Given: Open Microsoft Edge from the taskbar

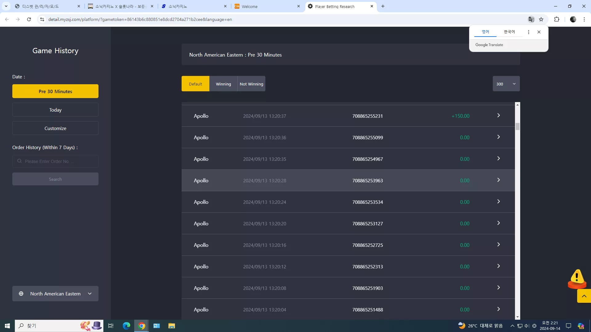Looking at the screenshot, I should tap(127, 326).
